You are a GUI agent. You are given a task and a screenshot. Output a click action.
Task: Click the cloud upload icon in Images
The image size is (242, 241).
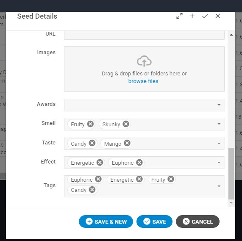(144, 61)
